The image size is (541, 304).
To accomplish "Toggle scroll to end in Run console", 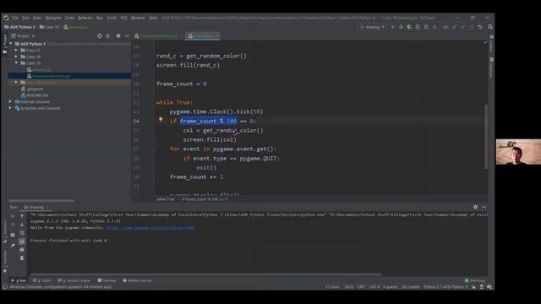I will pyautogui.click(x=22, y=242).
